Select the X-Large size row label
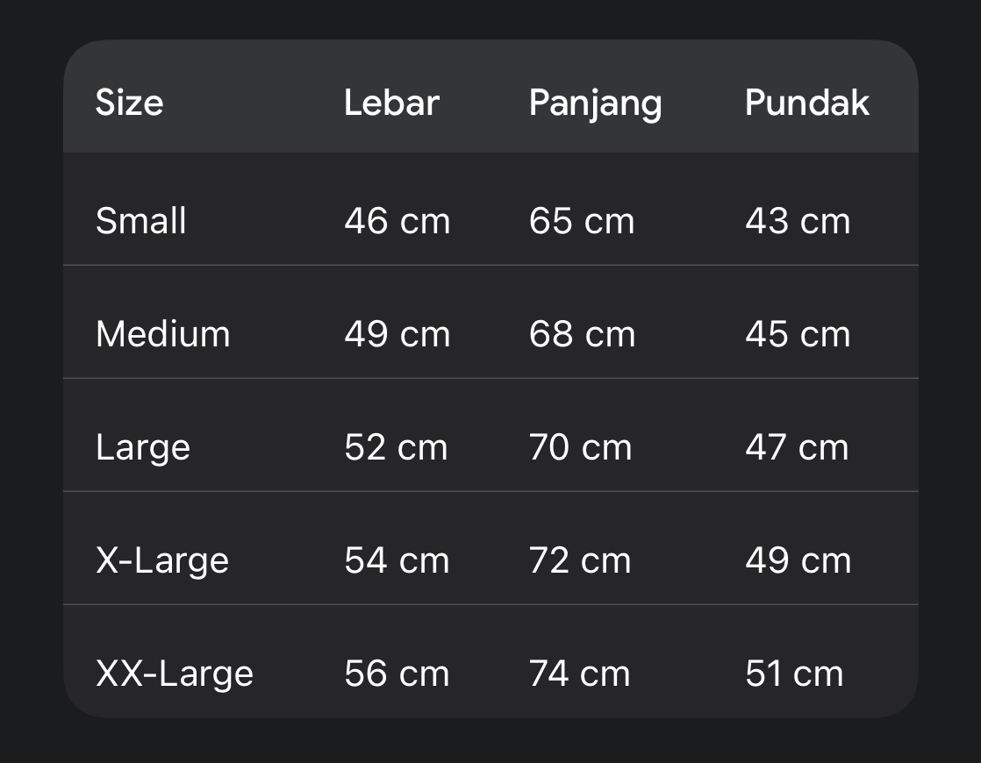The image size is (981, 763). pyautogui.click(x=161, y=560)
